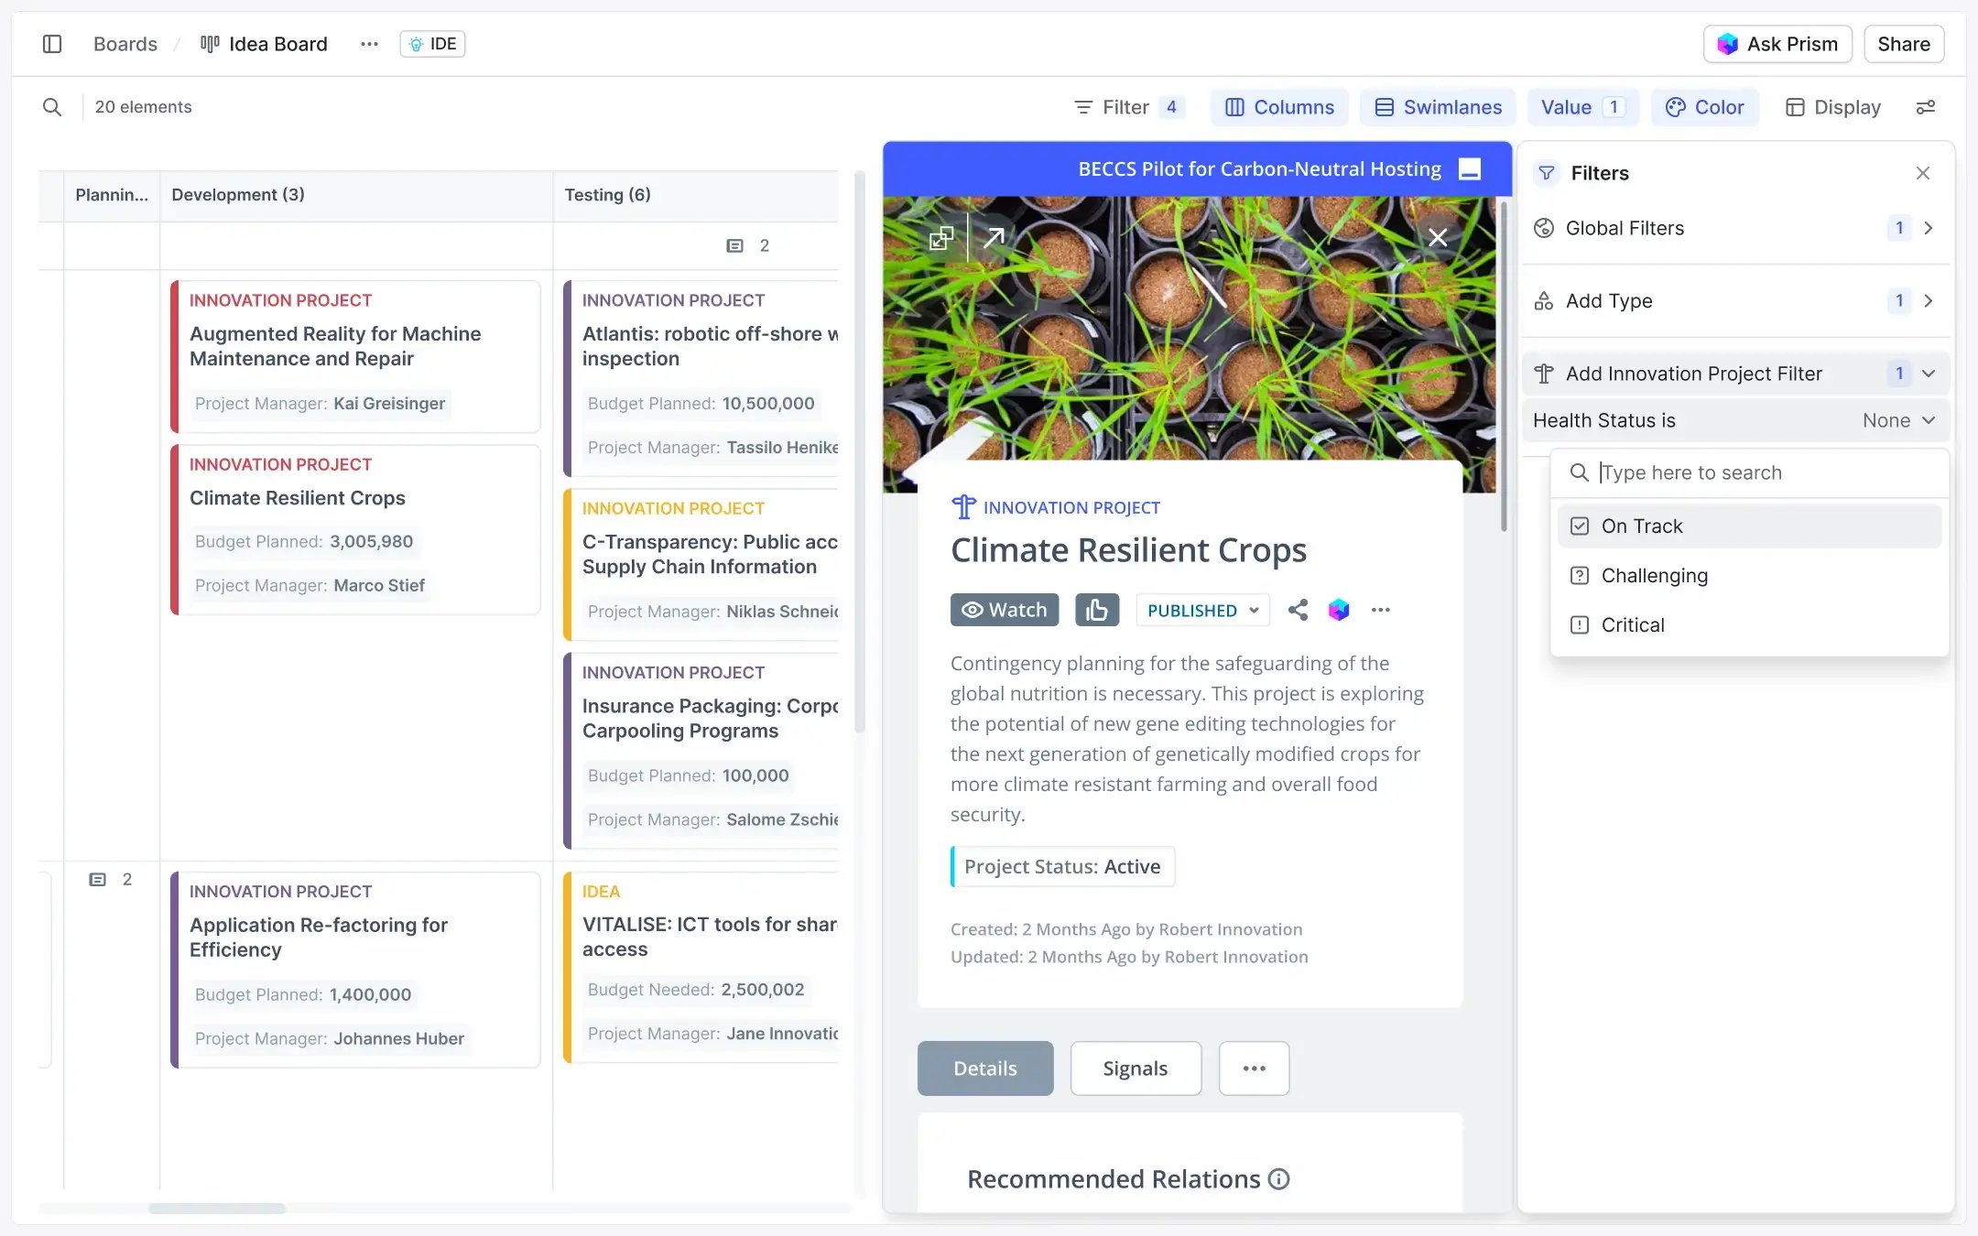Open the prism cube icon beside the share icon
The width and height of the screenshot is (1978, 1236).
[1340, 610]
